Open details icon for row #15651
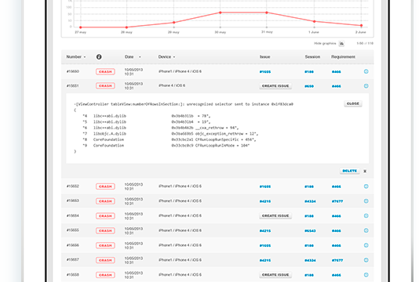419x282 pixels. [366, 86]
